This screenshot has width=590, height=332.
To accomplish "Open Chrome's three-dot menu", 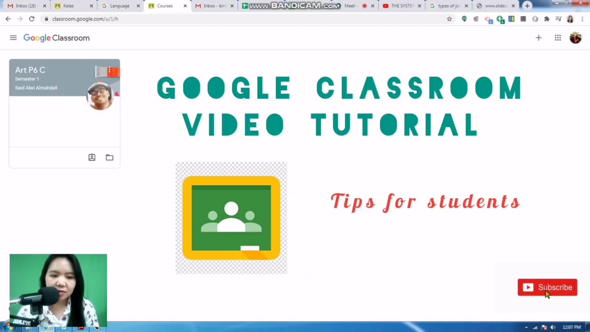I will click(x=583, y=19).
